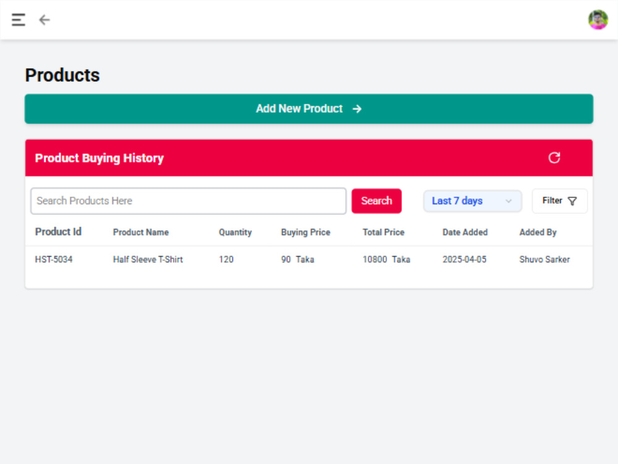Screen dimensions: 618x464
Task: Refresh the Product Buying History
Action: 554,158
